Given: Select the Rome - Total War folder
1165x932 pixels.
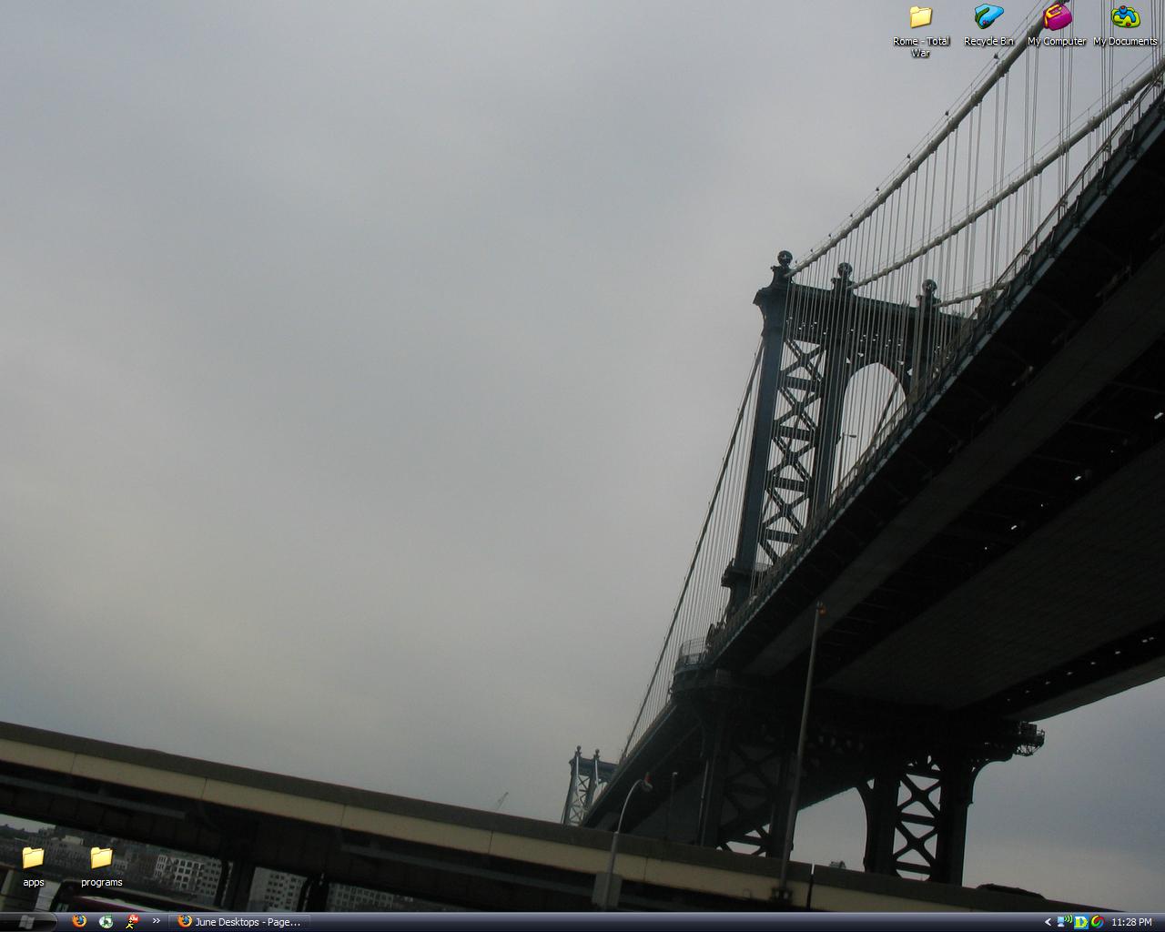Looking at the screenshot, I should (x=921, y=30).
